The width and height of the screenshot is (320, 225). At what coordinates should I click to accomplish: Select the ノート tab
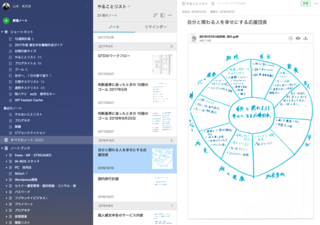(114, 27)
